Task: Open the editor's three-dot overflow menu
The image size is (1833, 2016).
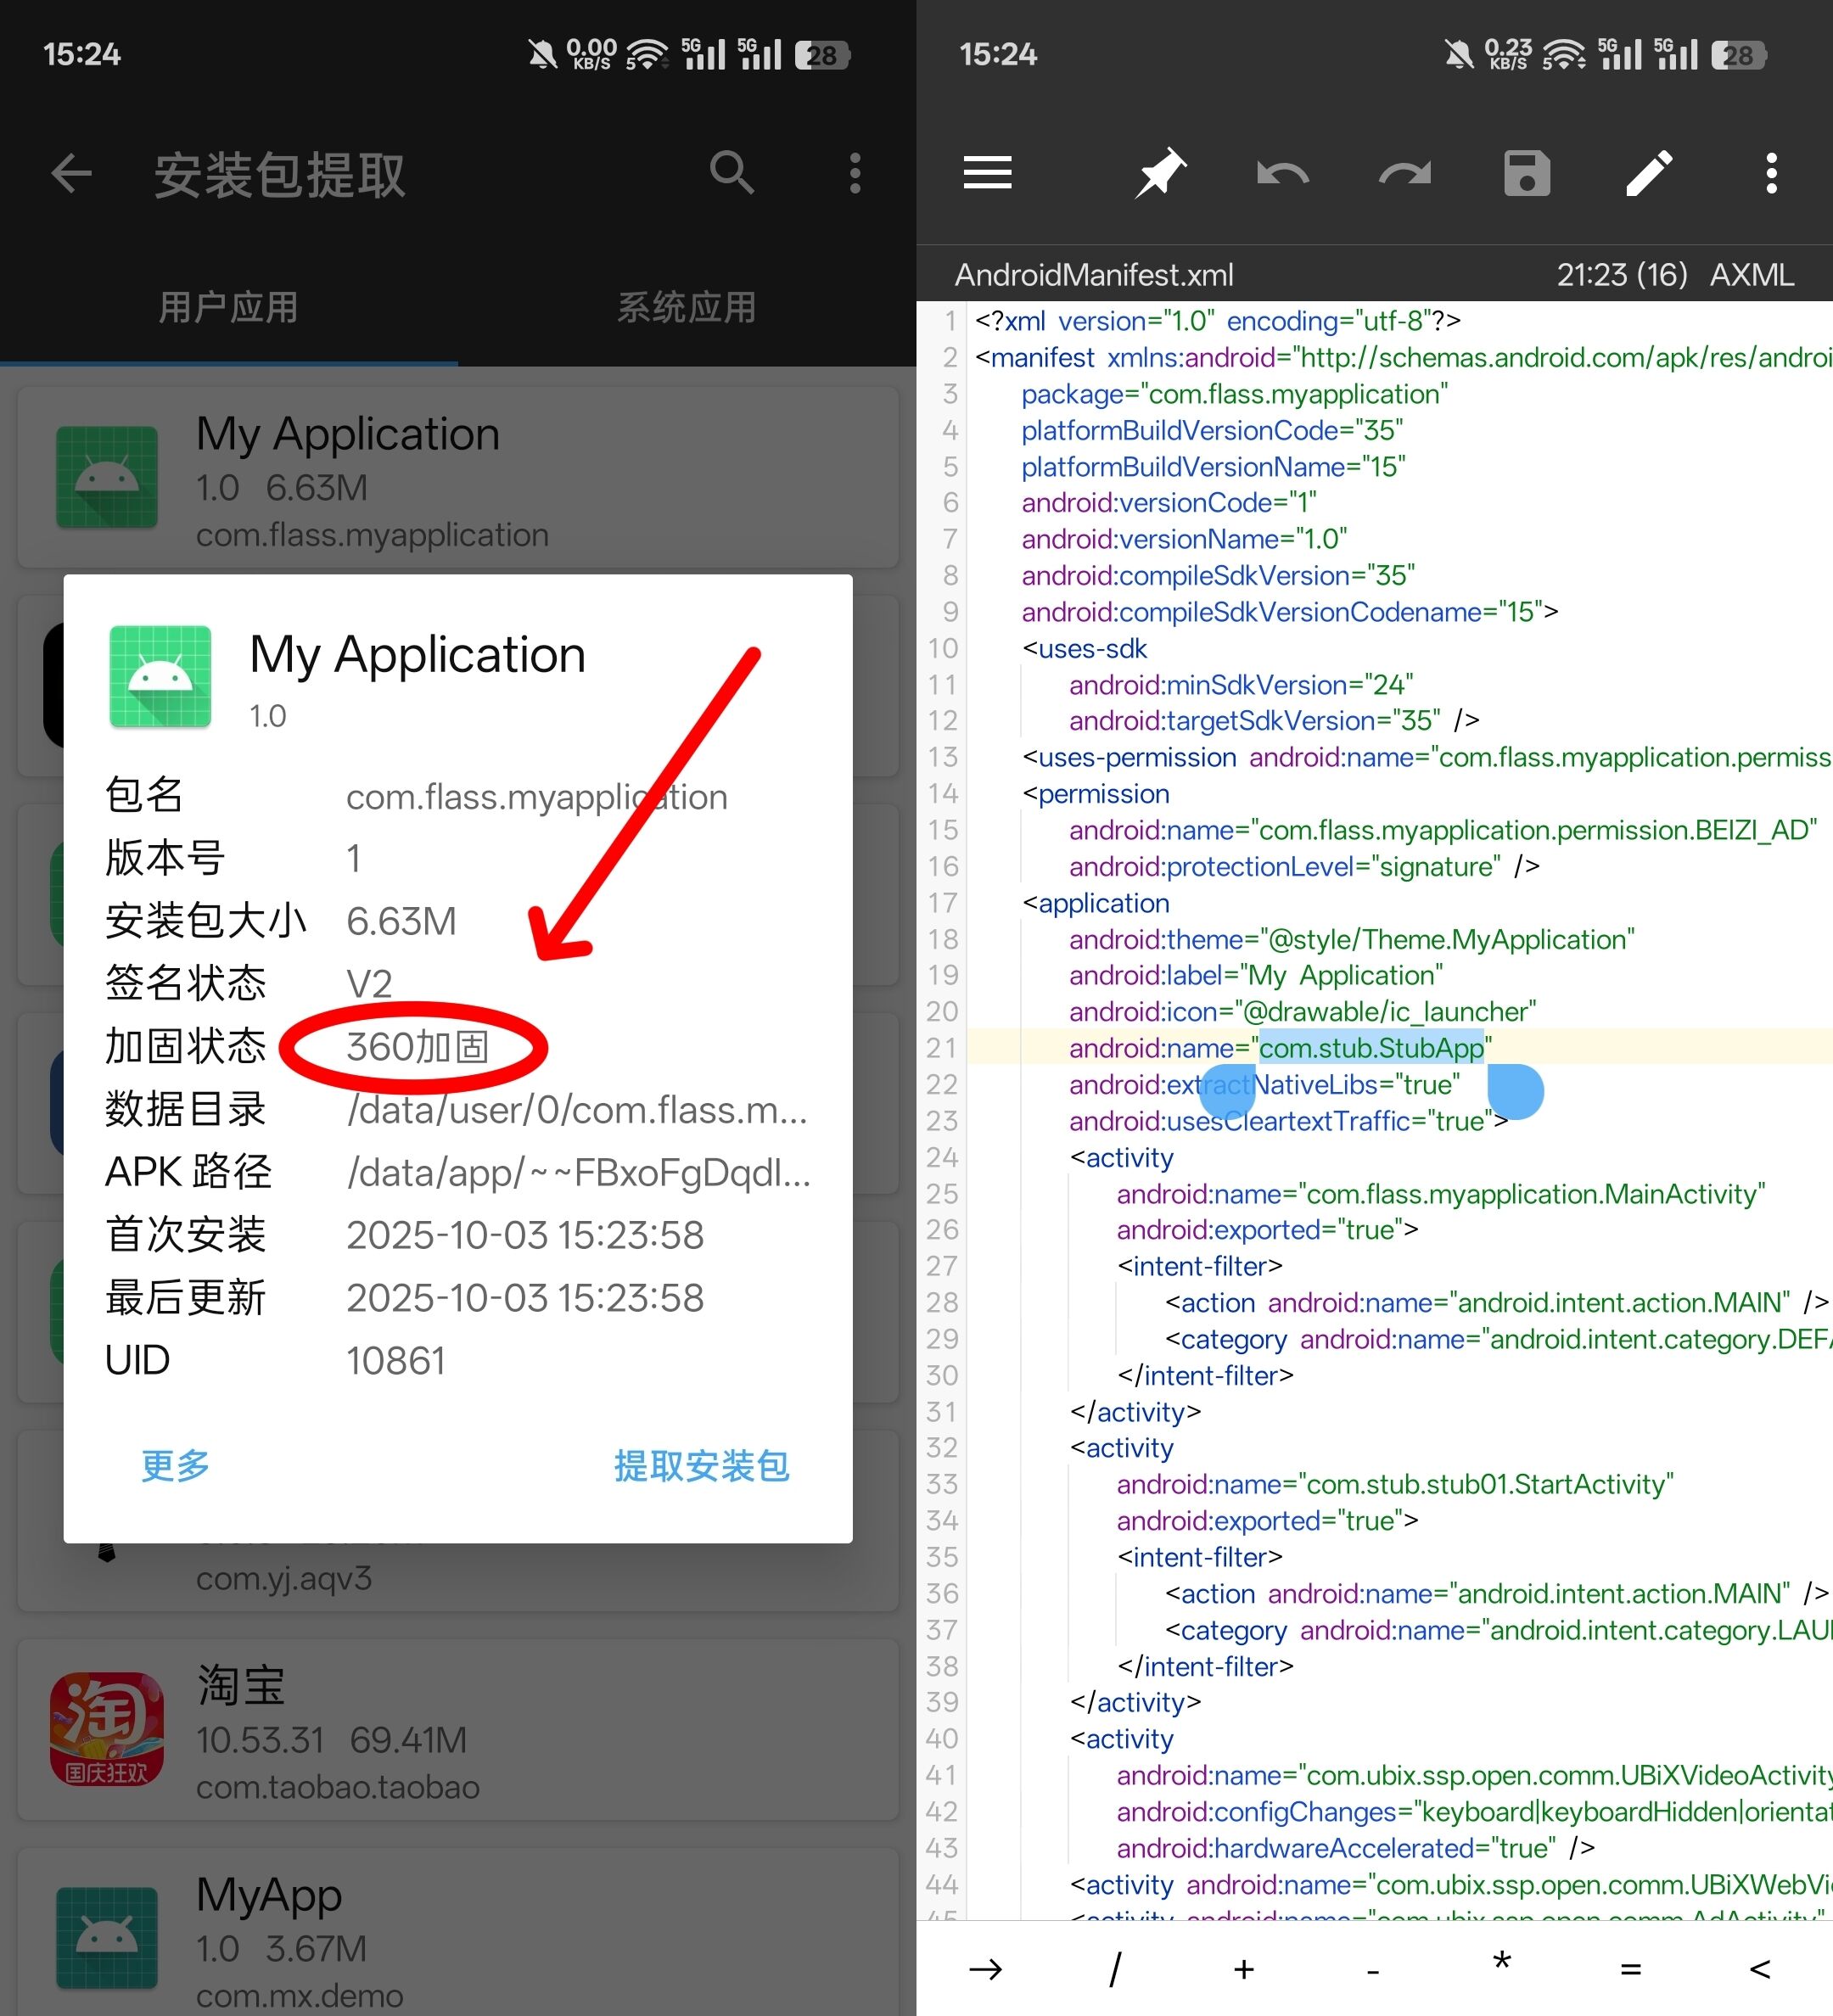Action: (1771, 173)
